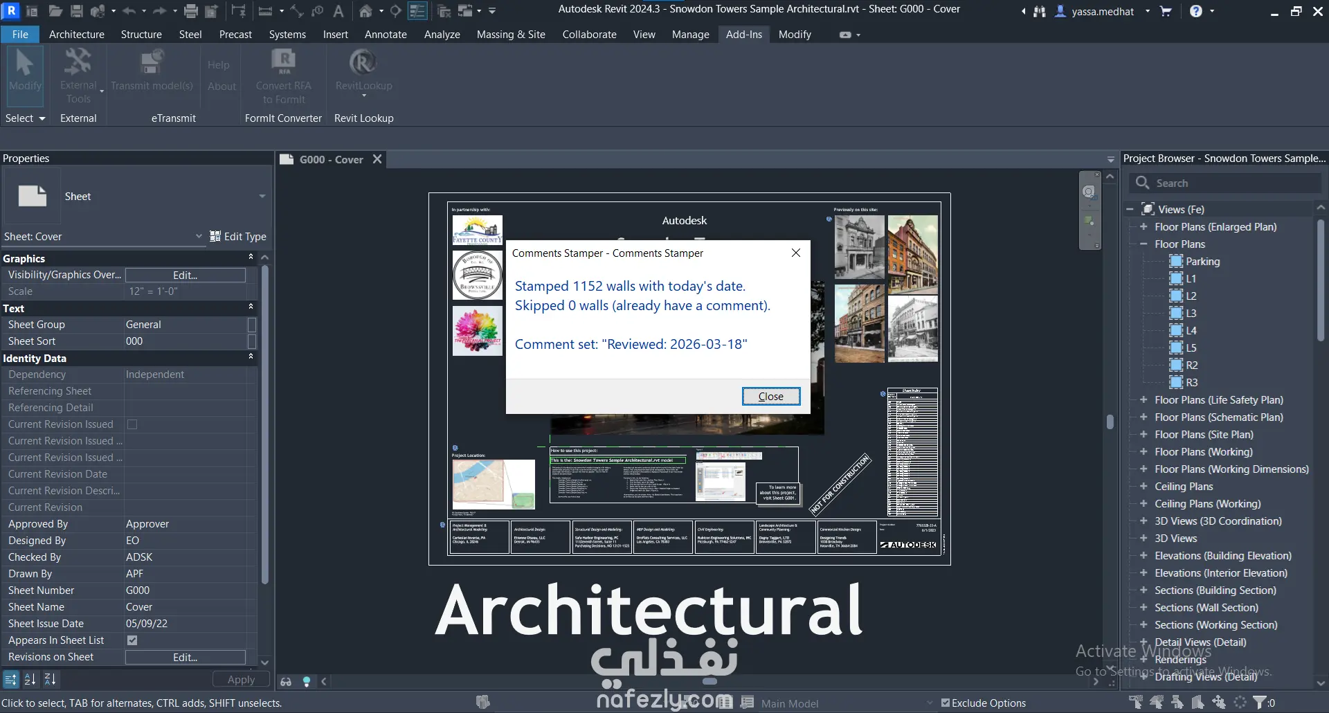Open the Autodesk App Store cart icon

(x=1166, y=11)
